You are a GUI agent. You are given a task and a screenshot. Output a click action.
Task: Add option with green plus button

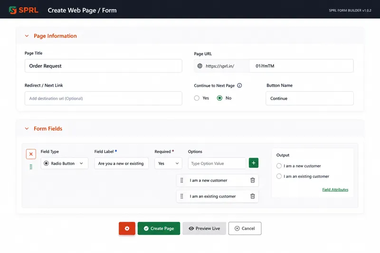point(254,163)
